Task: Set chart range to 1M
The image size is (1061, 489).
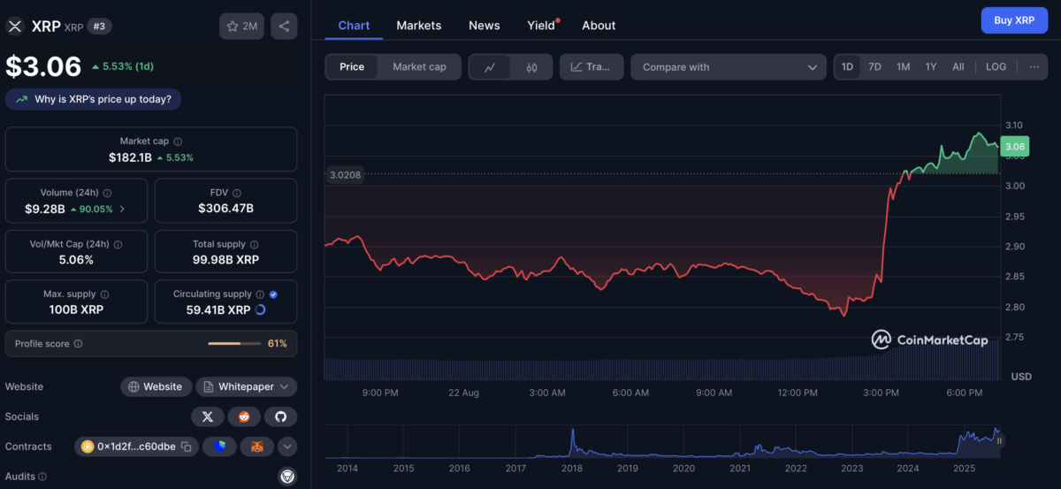Action: [903, 67]
